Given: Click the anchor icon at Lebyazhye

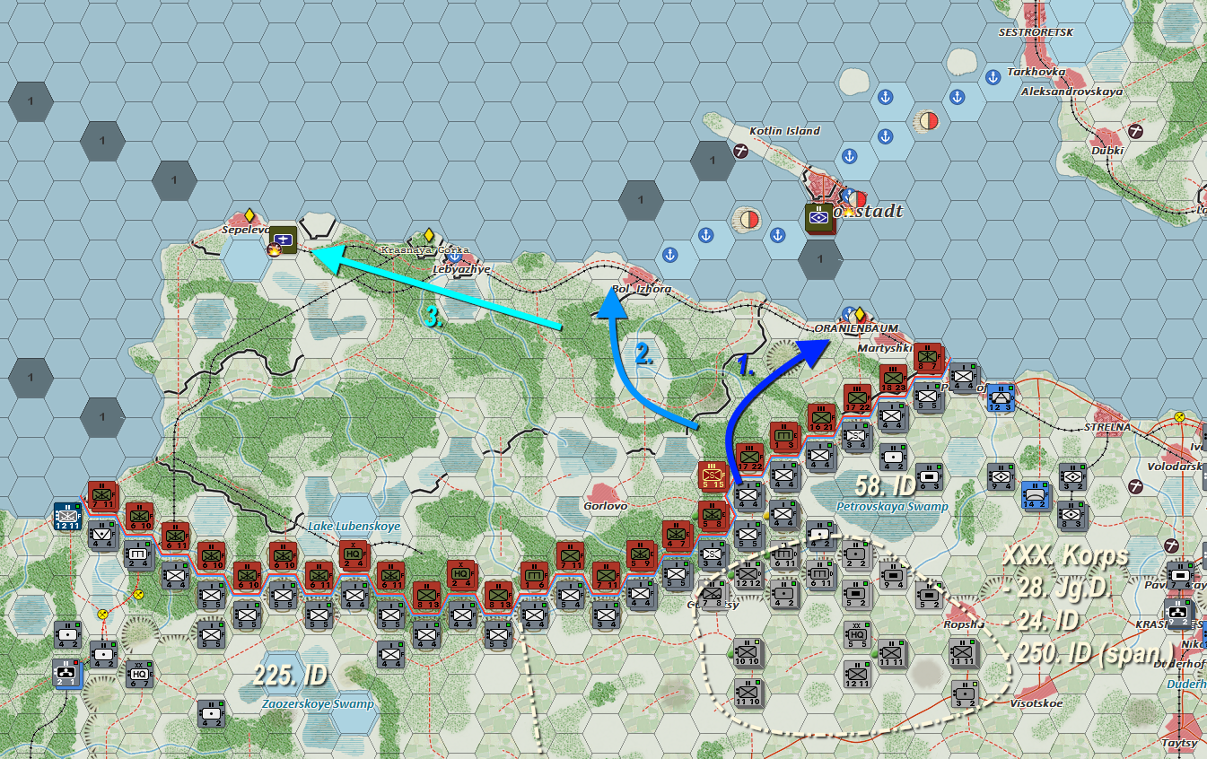Looking at the screenshot, I should click(454, 257).
